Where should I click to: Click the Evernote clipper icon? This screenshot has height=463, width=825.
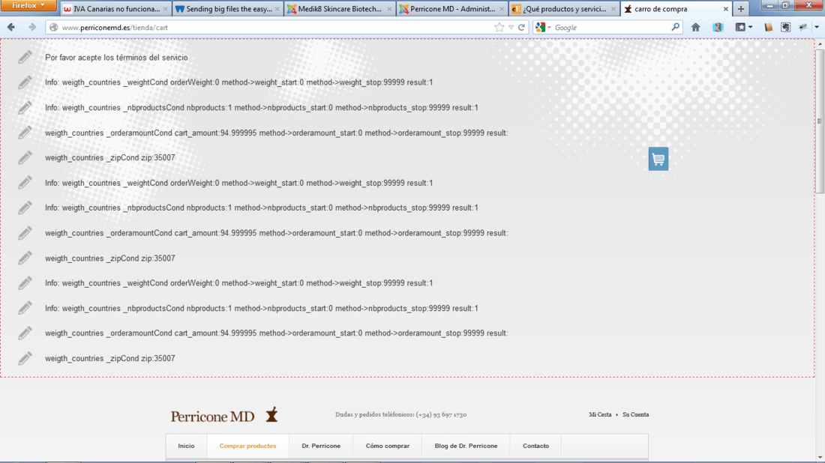785,27
